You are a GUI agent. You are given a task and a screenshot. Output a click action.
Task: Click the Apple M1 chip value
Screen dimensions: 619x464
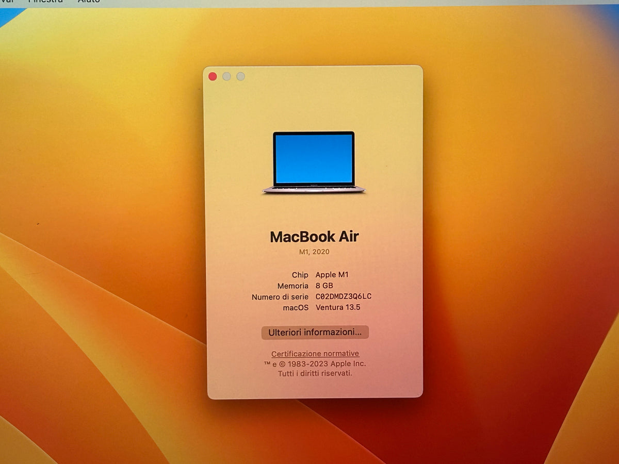(x=332, y=275)
